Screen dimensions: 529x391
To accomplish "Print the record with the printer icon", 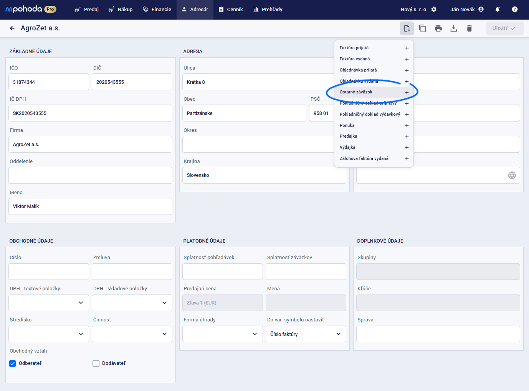I will pos(438,28).
